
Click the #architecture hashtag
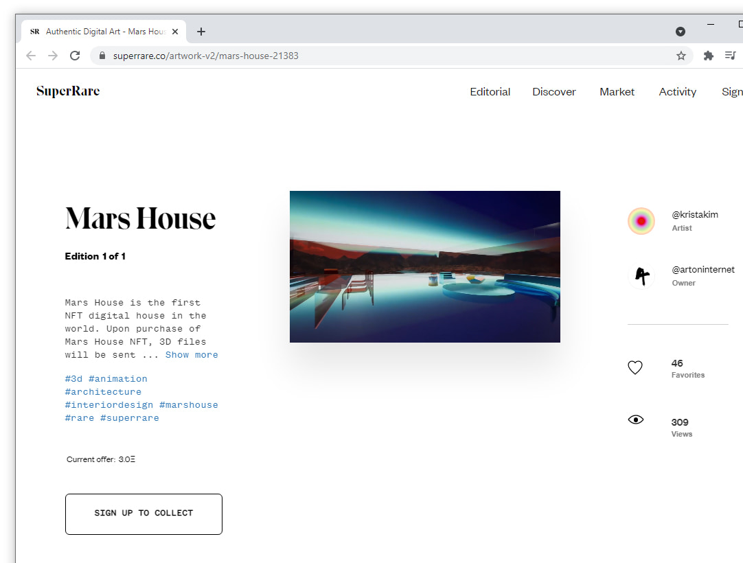click(x=103, y=392)
